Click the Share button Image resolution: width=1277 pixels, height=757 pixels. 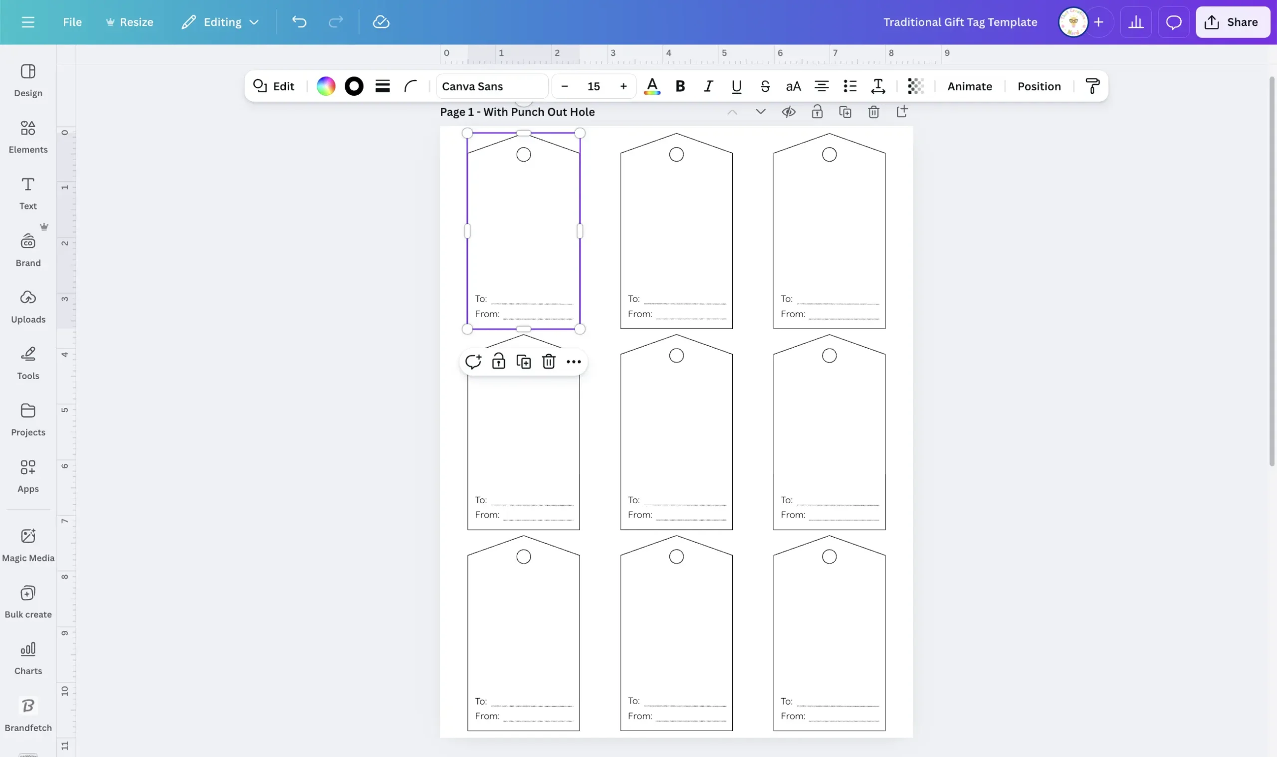pos(1233,22)
